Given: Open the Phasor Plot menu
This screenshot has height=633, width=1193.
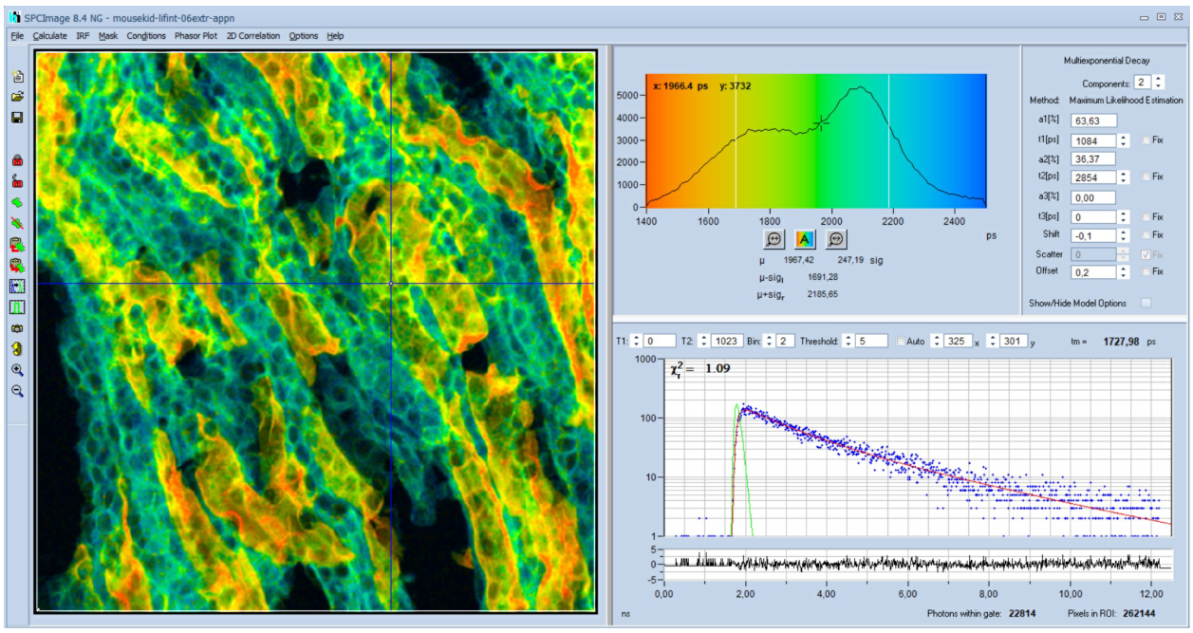Looking at the screenshot, I should click(x=196, y=36).
